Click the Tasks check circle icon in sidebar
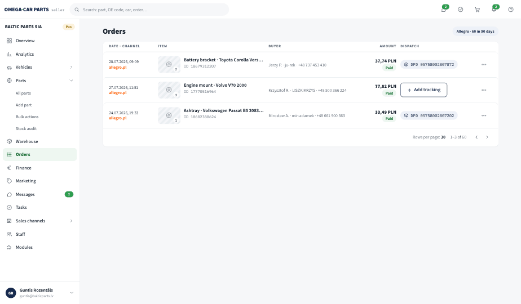Image resolution: width=521 pixels, height=304 pixels. pyautogui.click(x=9, y=207)
